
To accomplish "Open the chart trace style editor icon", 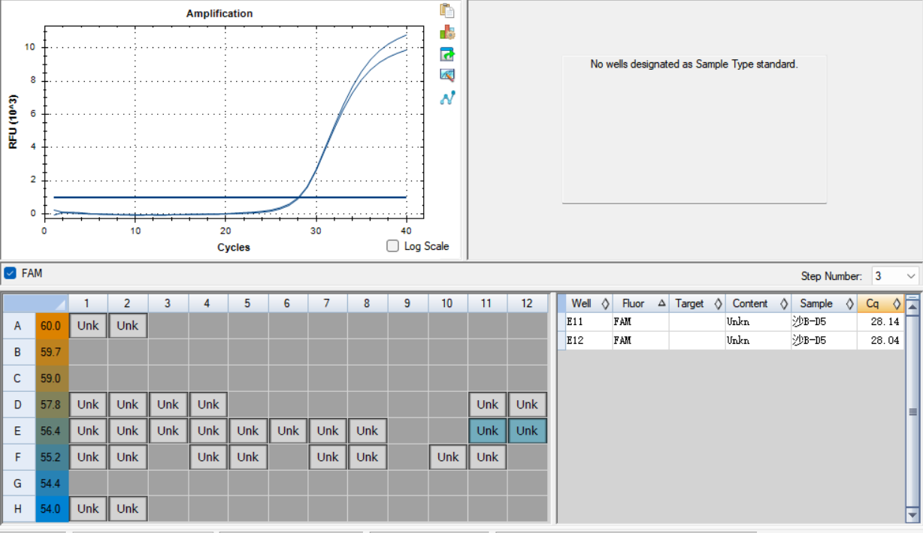I will coord(447,75).
